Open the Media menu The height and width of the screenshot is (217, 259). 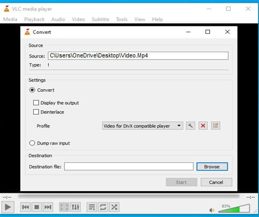coord(10,19)
